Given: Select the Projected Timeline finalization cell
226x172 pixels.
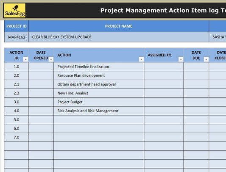Looking at the screenshot, I should tap(99, 67).
